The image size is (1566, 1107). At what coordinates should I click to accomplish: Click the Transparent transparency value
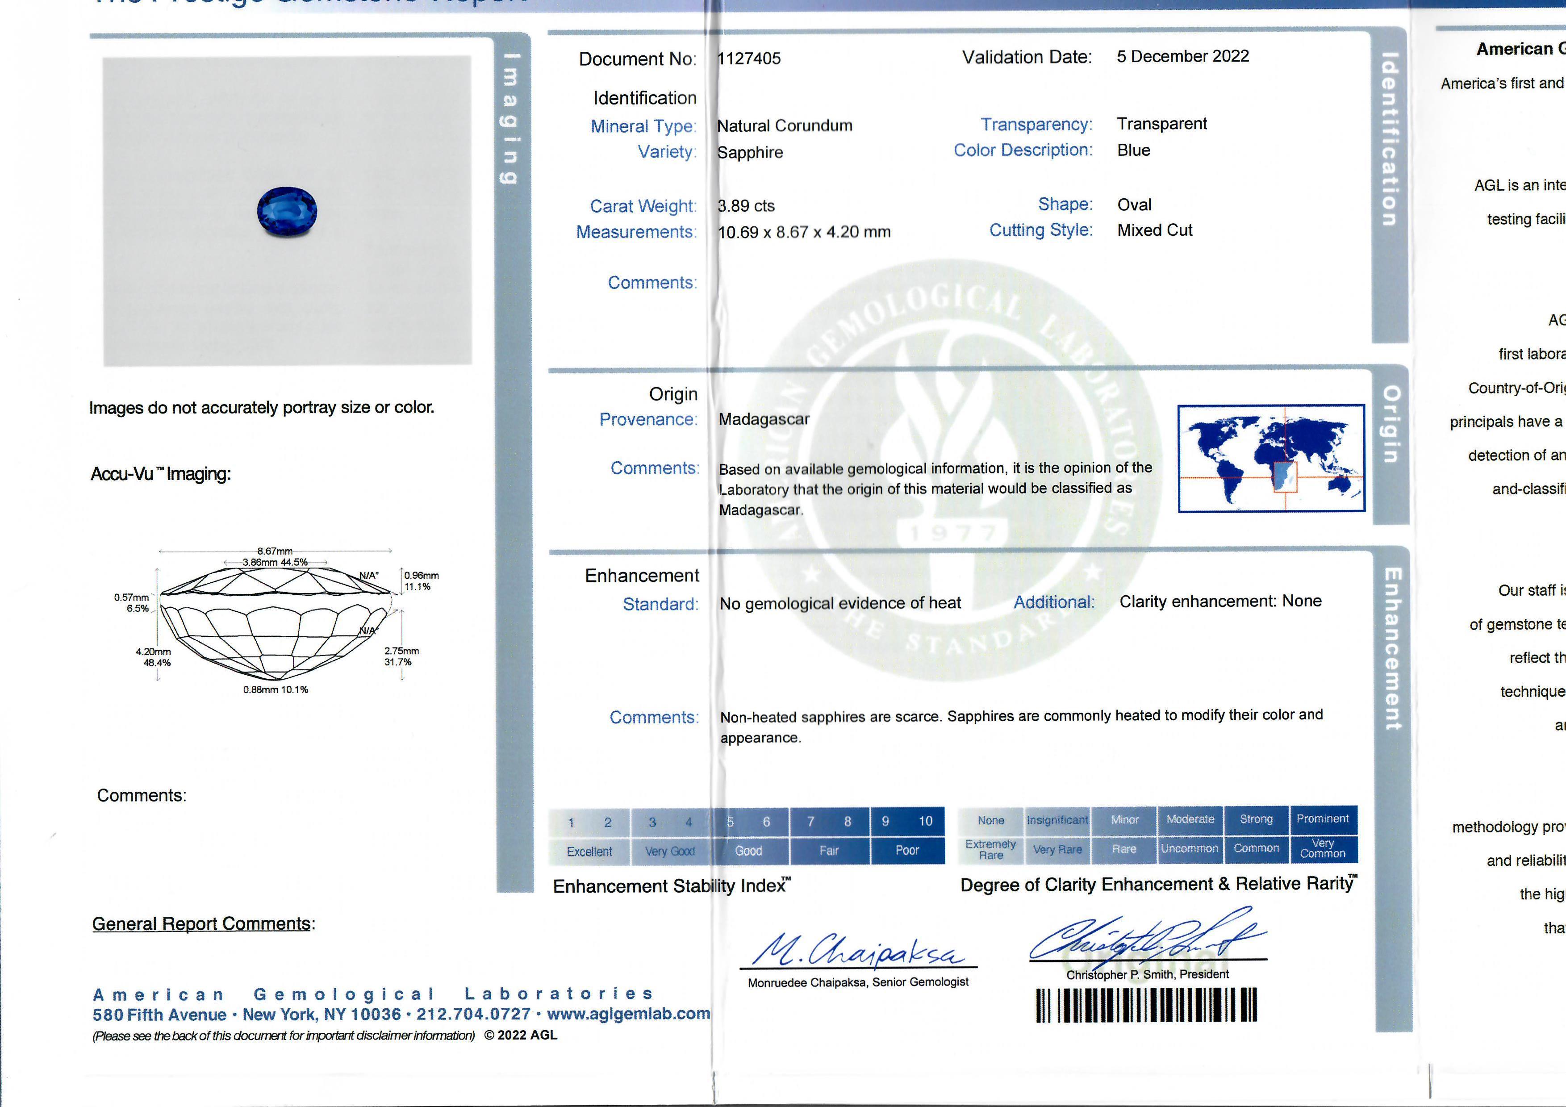(x=1161, y=124)
